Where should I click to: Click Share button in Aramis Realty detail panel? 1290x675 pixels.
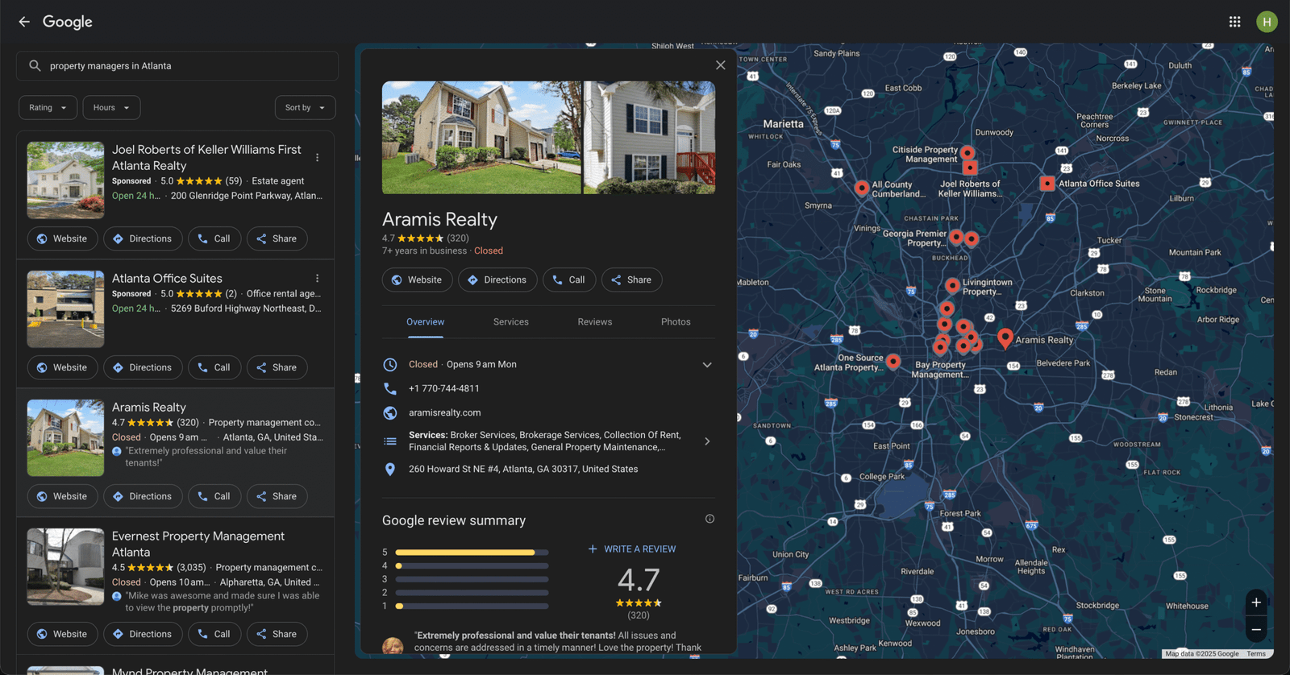(631, 280)
